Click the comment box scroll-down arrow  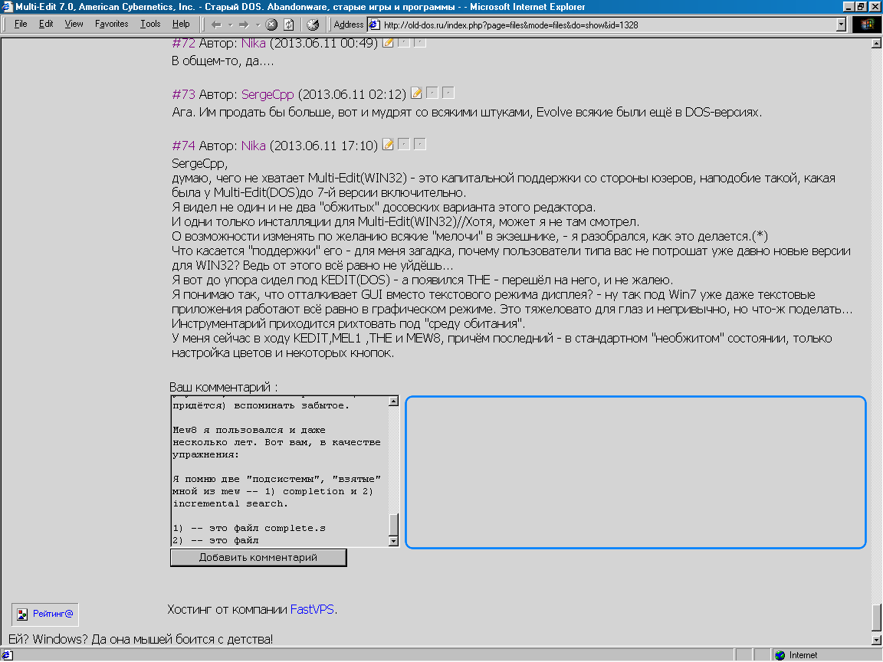point(394,541)
